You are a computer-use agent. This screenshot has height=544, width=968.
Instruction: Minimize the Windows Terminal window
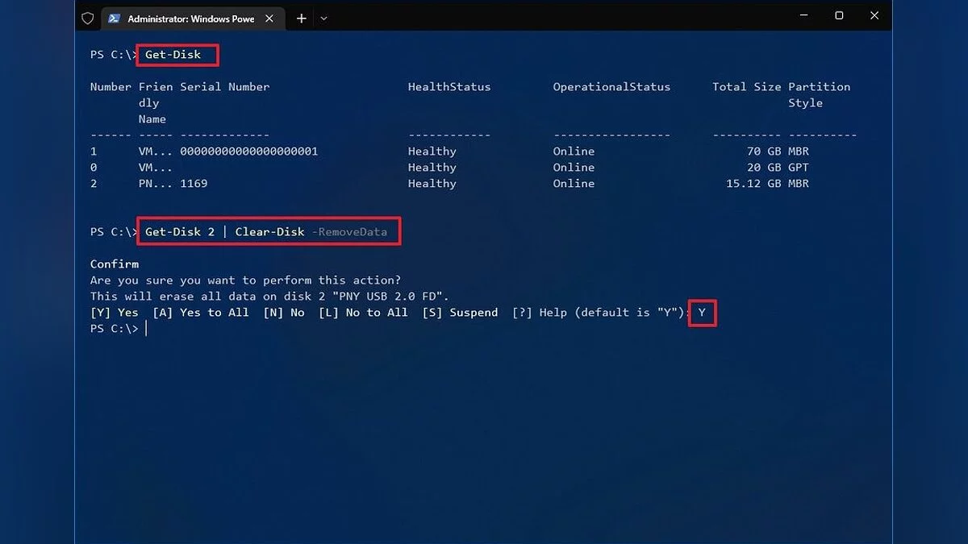click(x=803, y=15)
